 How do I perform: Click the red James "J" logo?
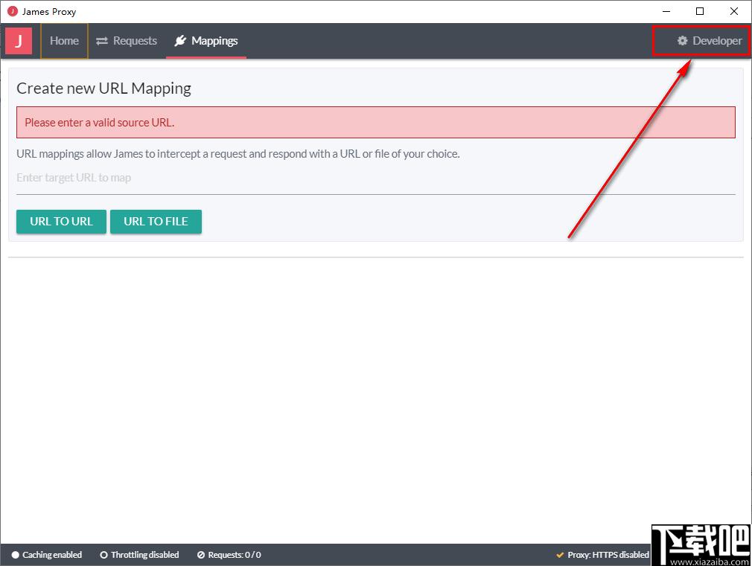tap(19, 41)
